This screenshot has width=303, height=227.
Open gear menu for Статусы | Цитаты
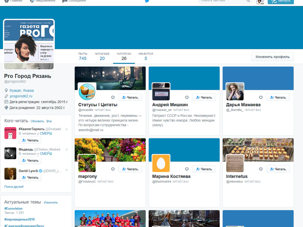click(x=113, y=97)
